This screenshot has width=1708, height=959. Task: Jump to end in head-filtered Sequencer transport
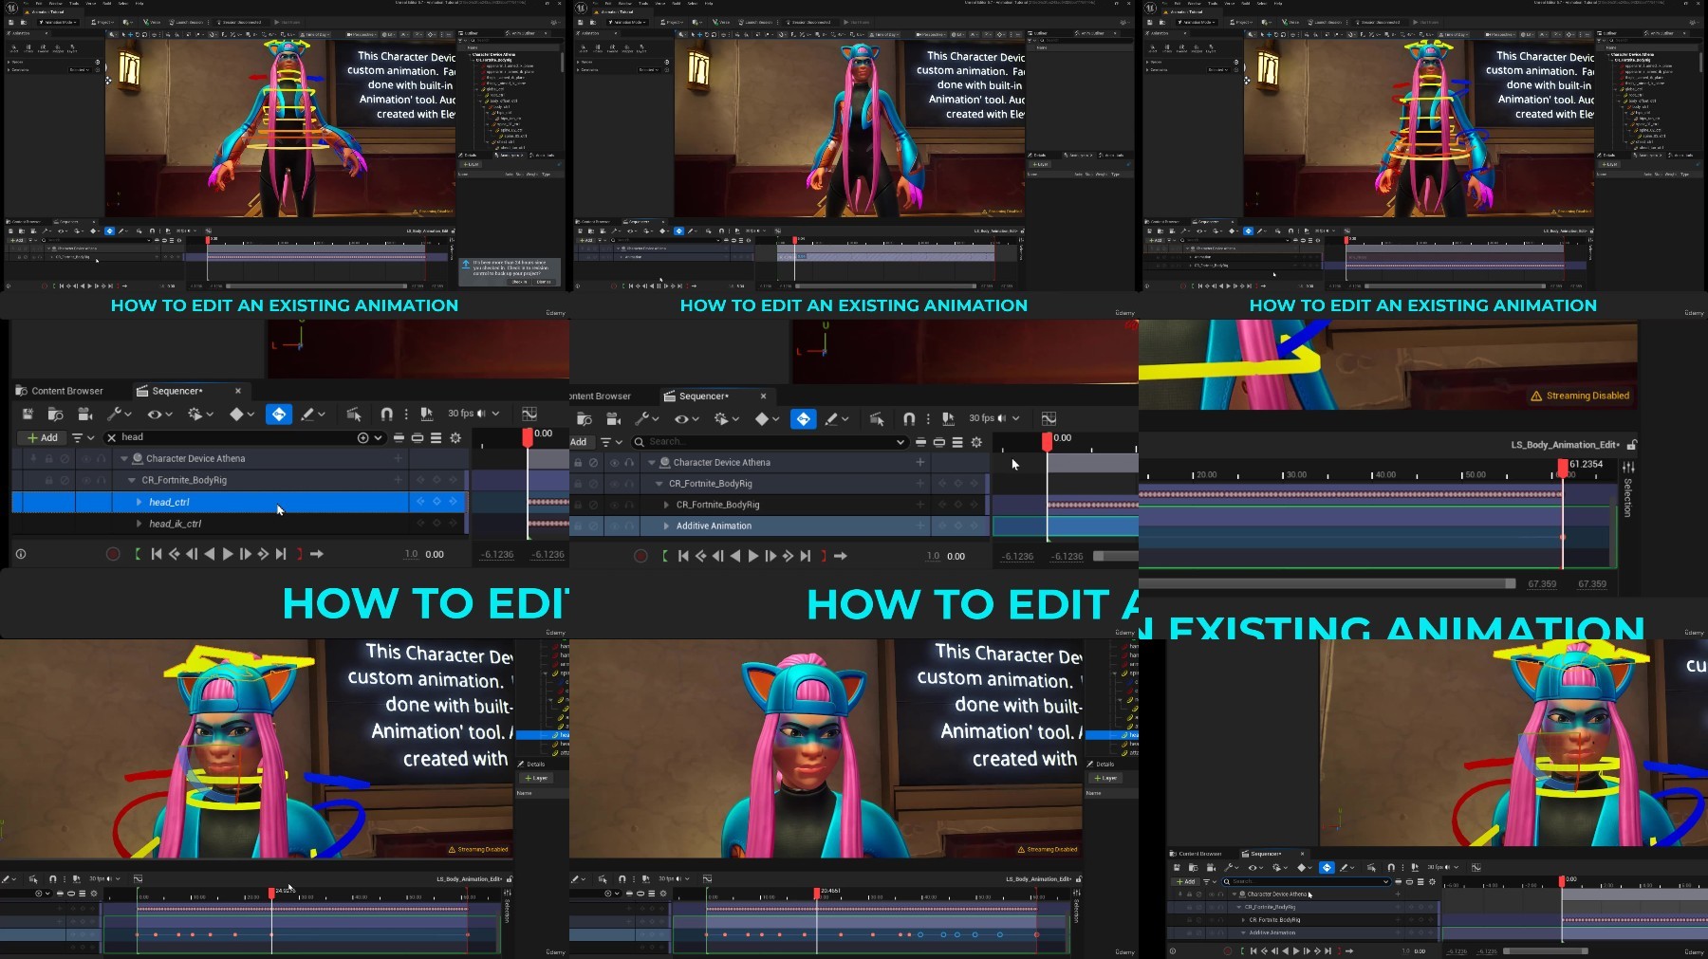[x=281, y=554]
